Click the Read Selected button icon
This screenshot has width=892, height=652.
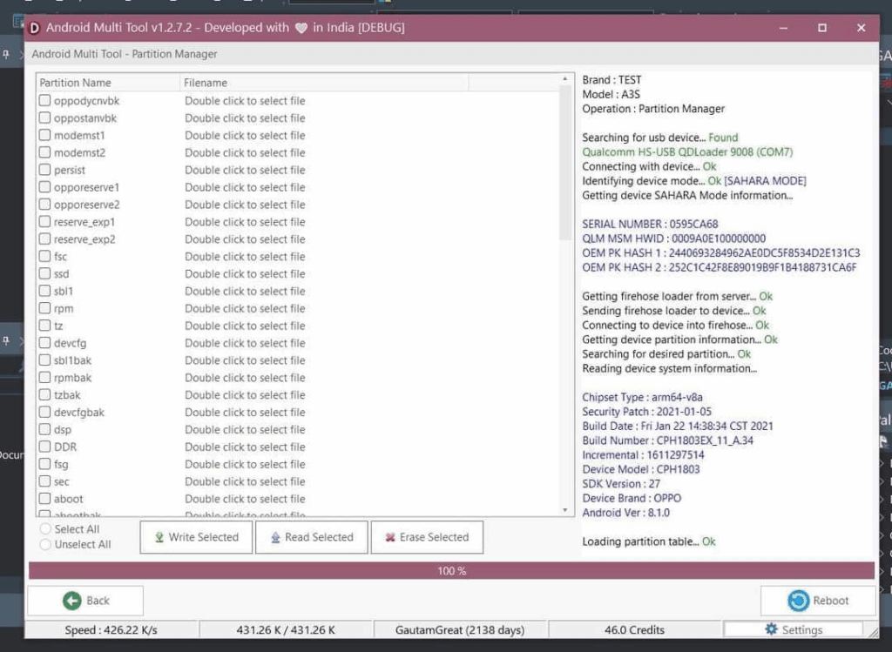[x=275, y=537]
